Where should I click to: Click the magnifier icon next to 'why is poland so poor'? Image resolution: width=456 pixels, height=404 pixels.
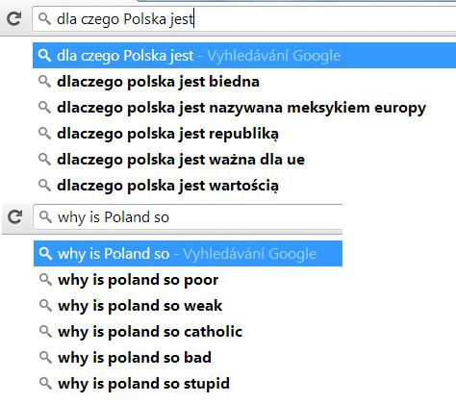45,280
